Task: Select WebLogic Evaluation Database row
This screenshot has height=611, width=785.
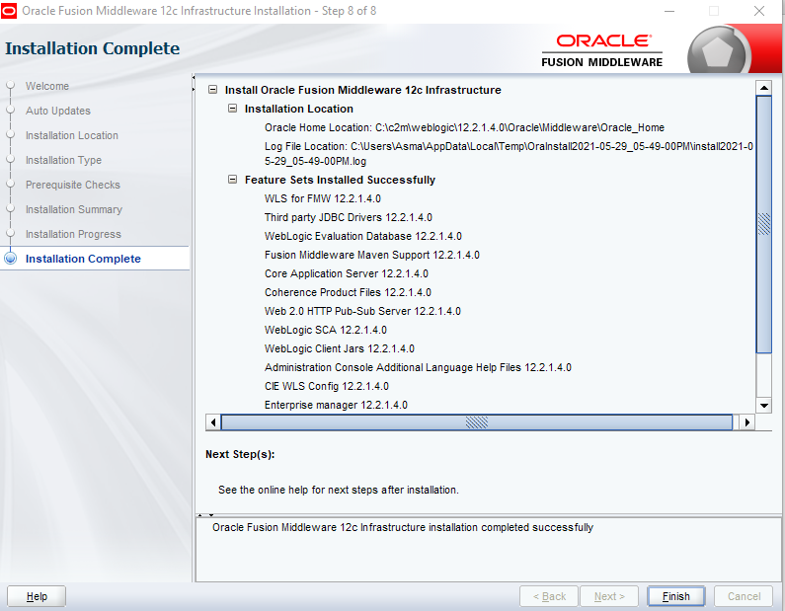Action: pyautogui.click(x=363, y=236)
